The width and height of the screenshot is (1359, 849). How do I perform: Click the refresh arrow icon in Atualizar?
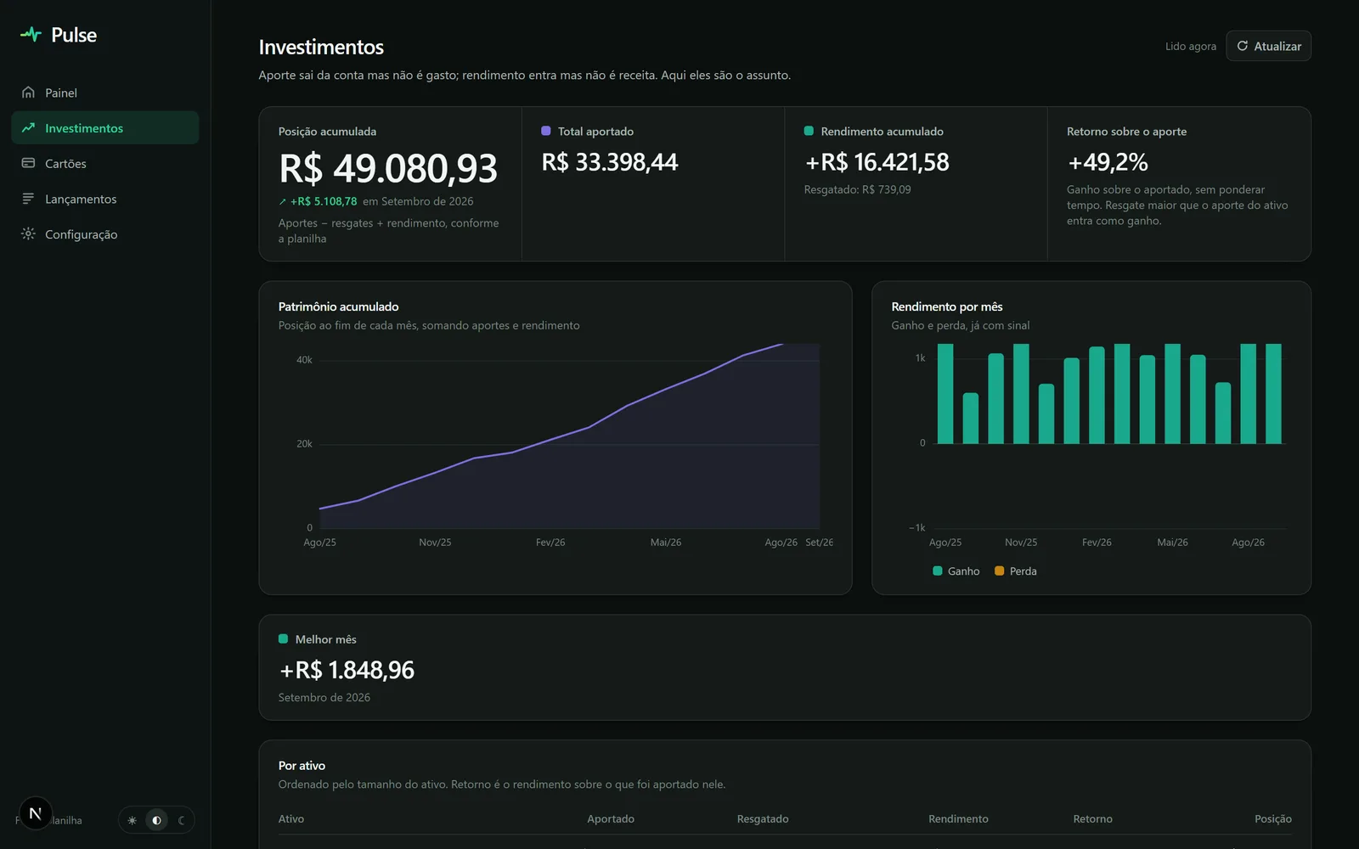click(1243, 46)
